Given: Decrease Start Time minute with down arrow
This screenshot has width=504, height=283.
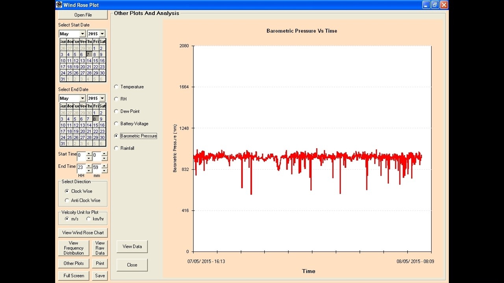Looking at the screenshot, I should (104, 158).
